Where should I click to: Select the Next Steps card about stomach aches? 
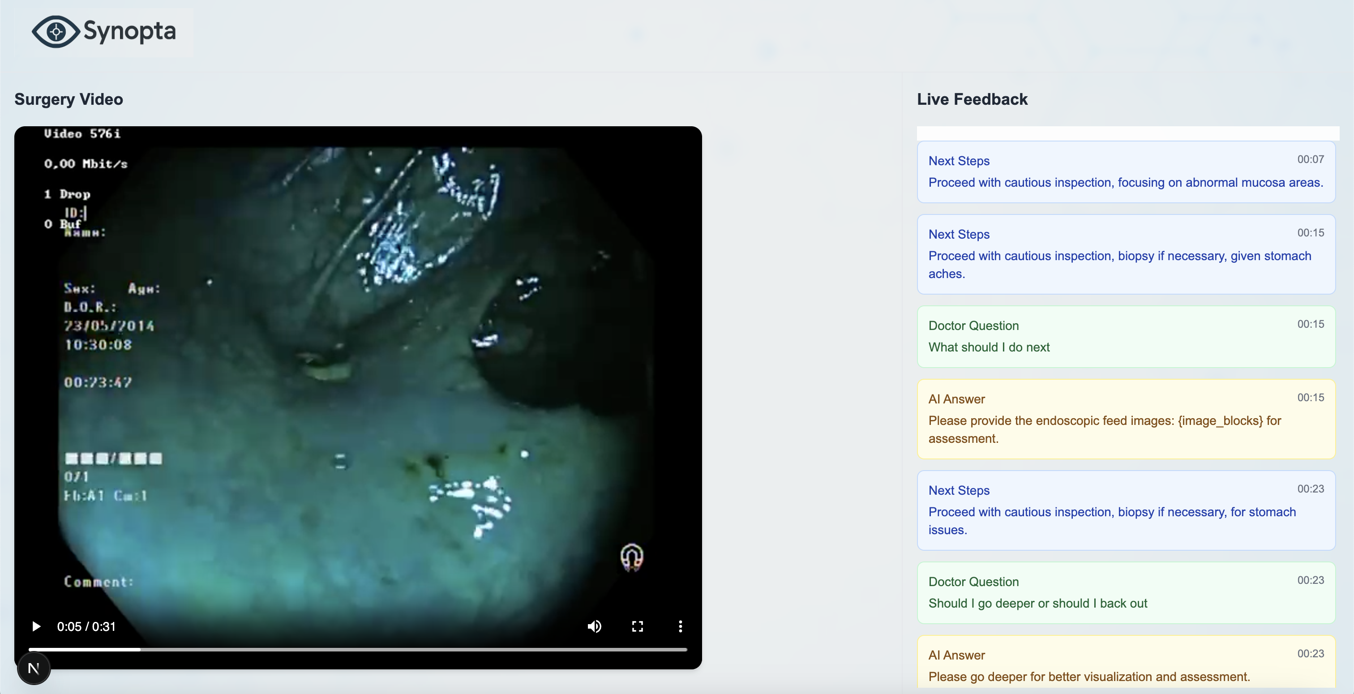point(1125,254)
